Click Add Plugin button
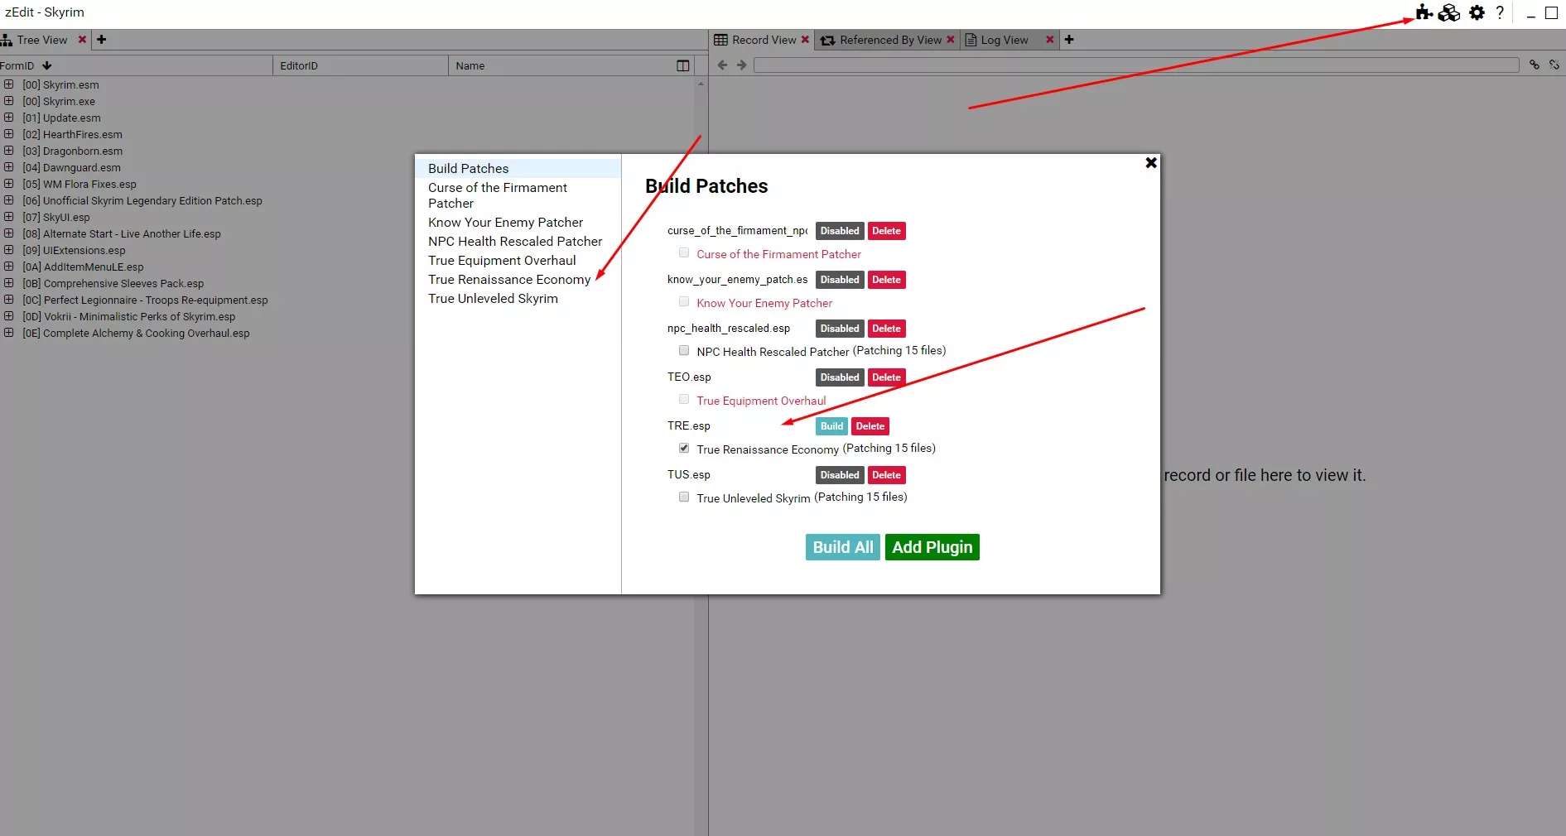 [x=932, y=547]
